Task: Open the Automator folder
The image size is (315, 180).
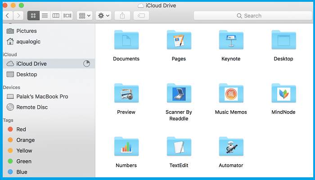Action: point(231,146)
